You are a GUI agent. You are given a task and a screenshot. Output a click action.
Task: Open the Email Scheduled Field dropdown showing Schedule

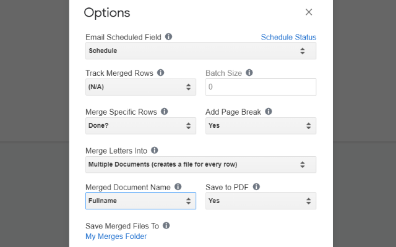[200, 51]
